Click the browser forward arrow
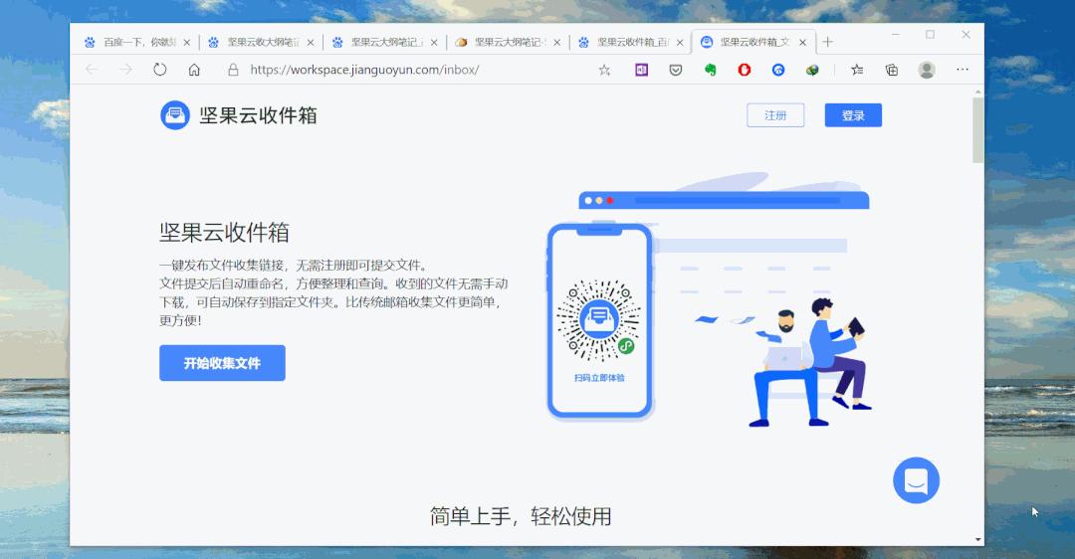The height and width of the screenshot is (559, 1075). pos(125,70)
